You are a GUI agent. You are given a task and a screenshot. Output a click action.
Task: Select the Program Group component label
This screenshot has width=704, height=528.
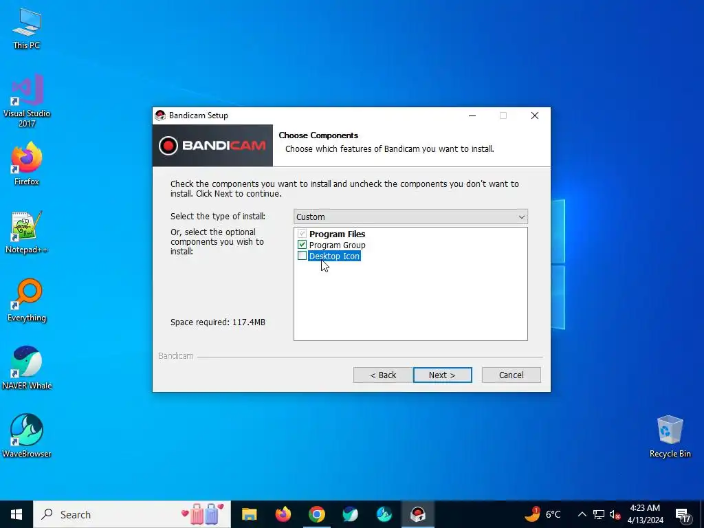coord(337,245)
